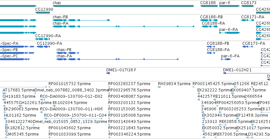
Task: Select the chas-PB protein label
Action: 64,50
